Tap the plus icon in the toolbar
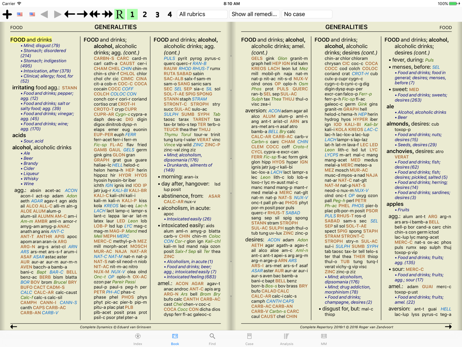The height and width of the screenshot is (347, 462). 7,14
